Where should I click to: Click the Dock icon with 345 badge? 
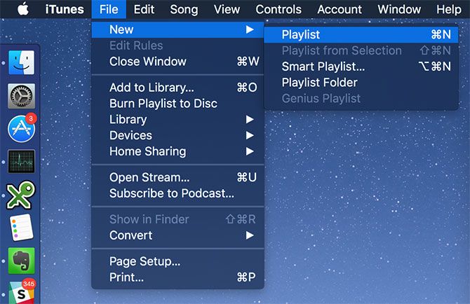point(21,293)
